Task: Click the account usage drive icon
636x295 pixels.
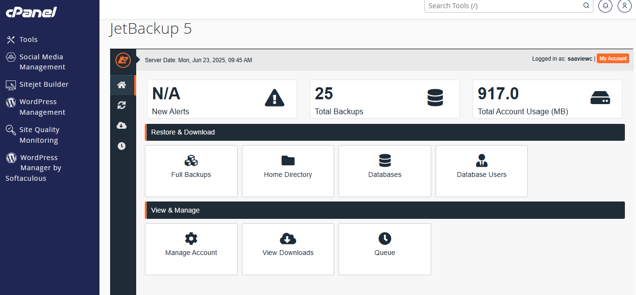Action: pos(600,98)
